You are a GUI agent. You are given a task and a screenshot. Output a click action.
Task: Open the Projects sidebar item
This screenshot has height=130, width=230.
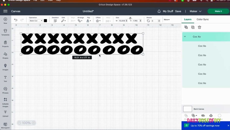click(5, 44)
